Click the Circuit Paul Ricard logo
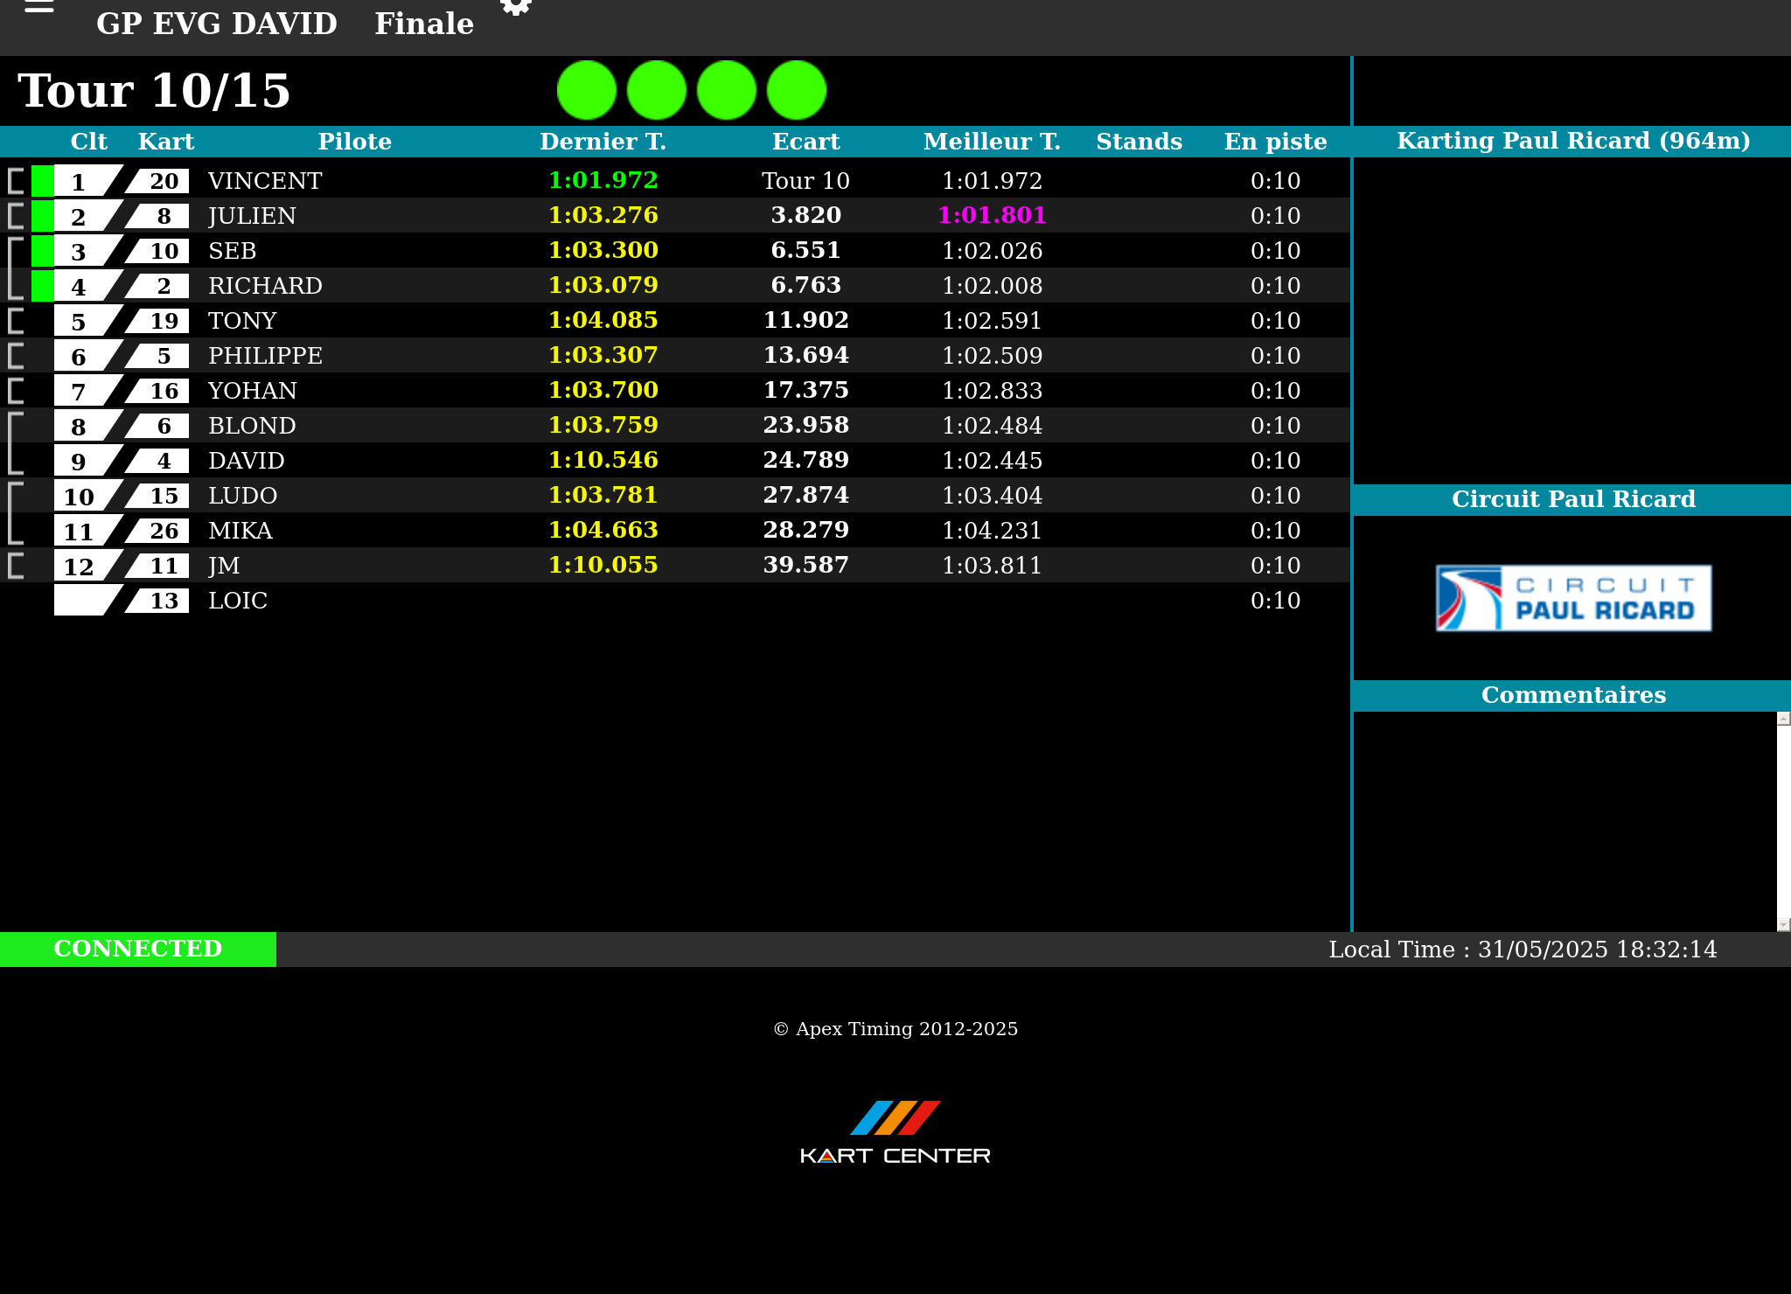 1573,598
